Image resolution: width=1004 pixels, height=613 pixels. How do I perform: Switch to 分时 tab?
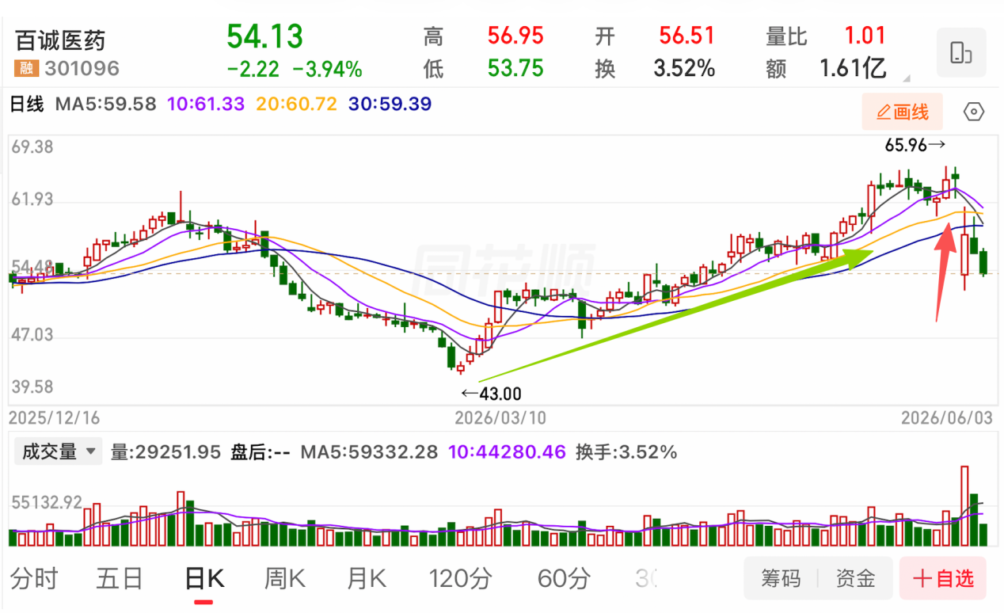(35, 579)
